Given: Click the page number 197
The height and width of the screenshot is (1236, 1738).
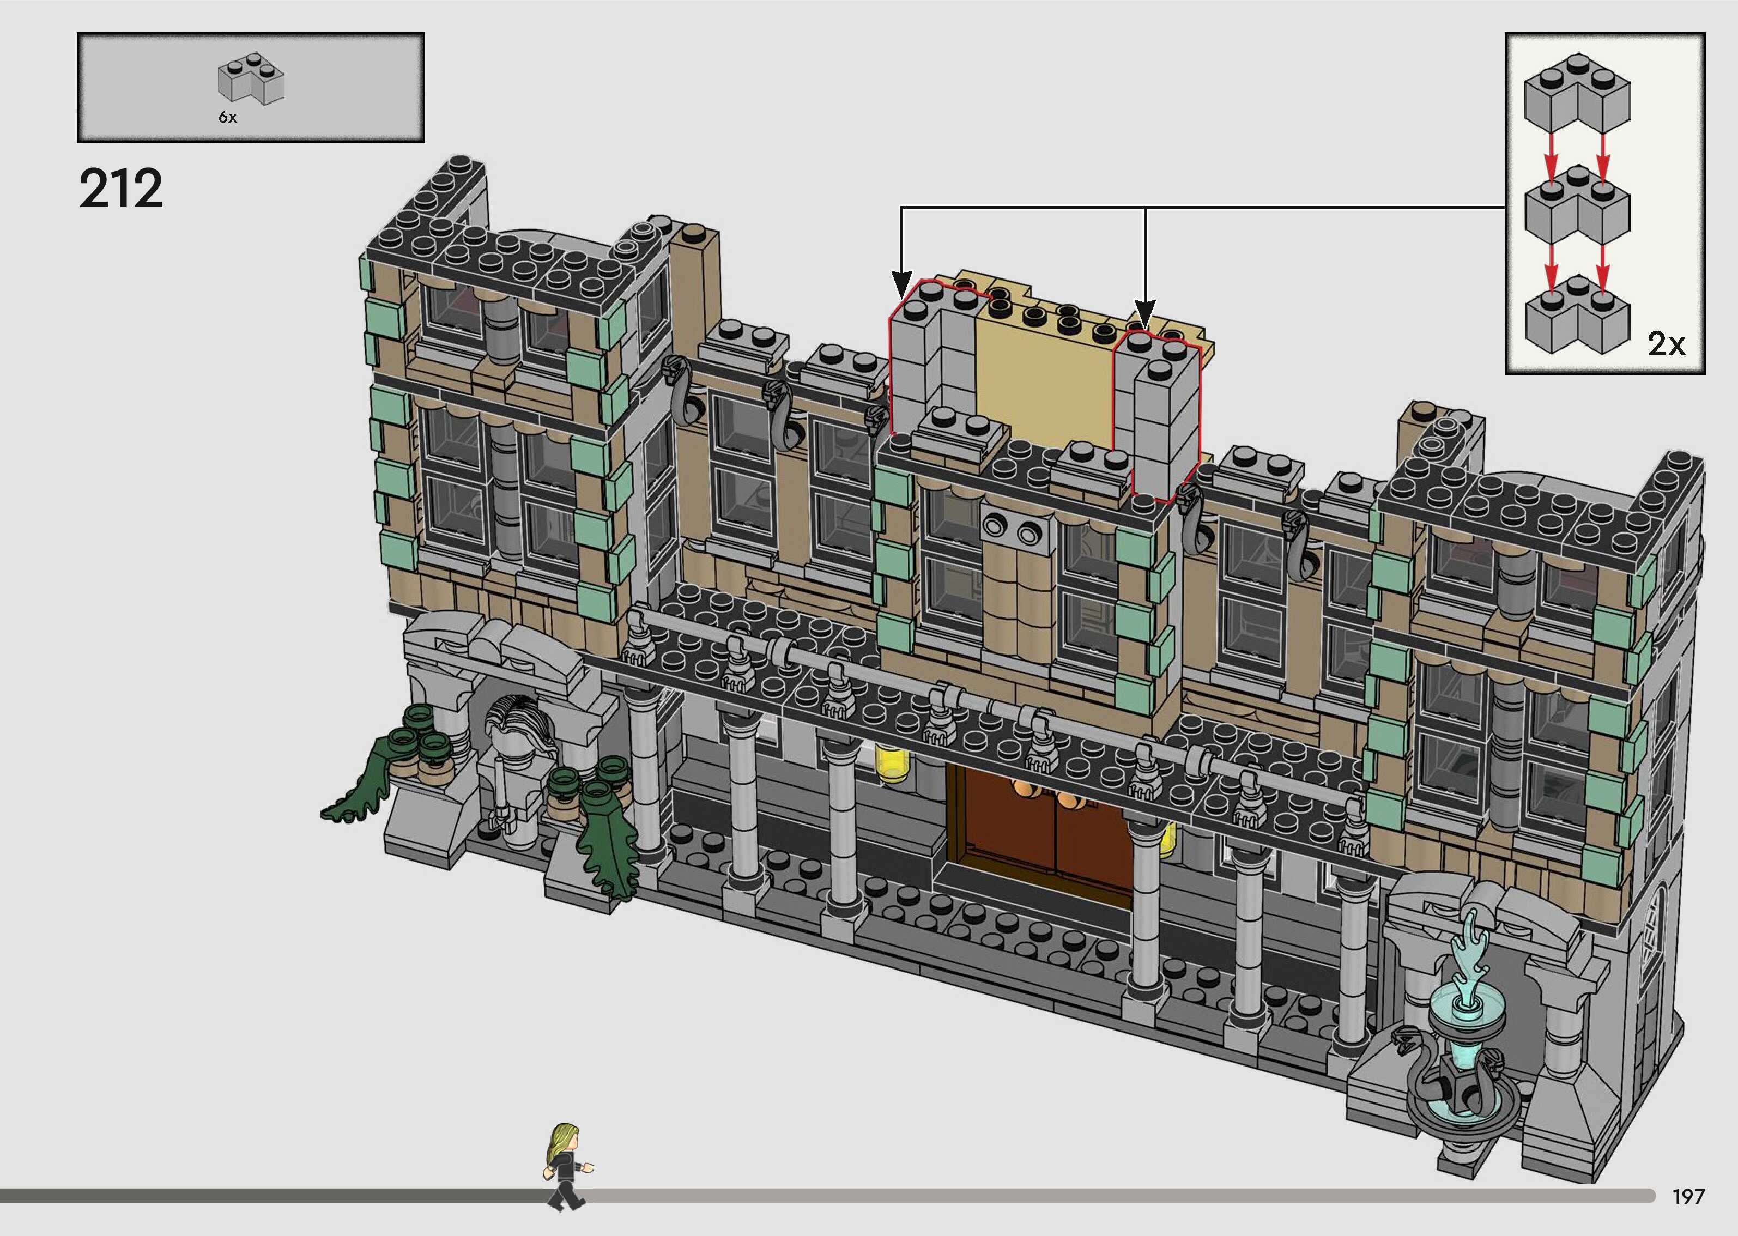Looking at the screenshot, I should (x=1688, y=1197).
